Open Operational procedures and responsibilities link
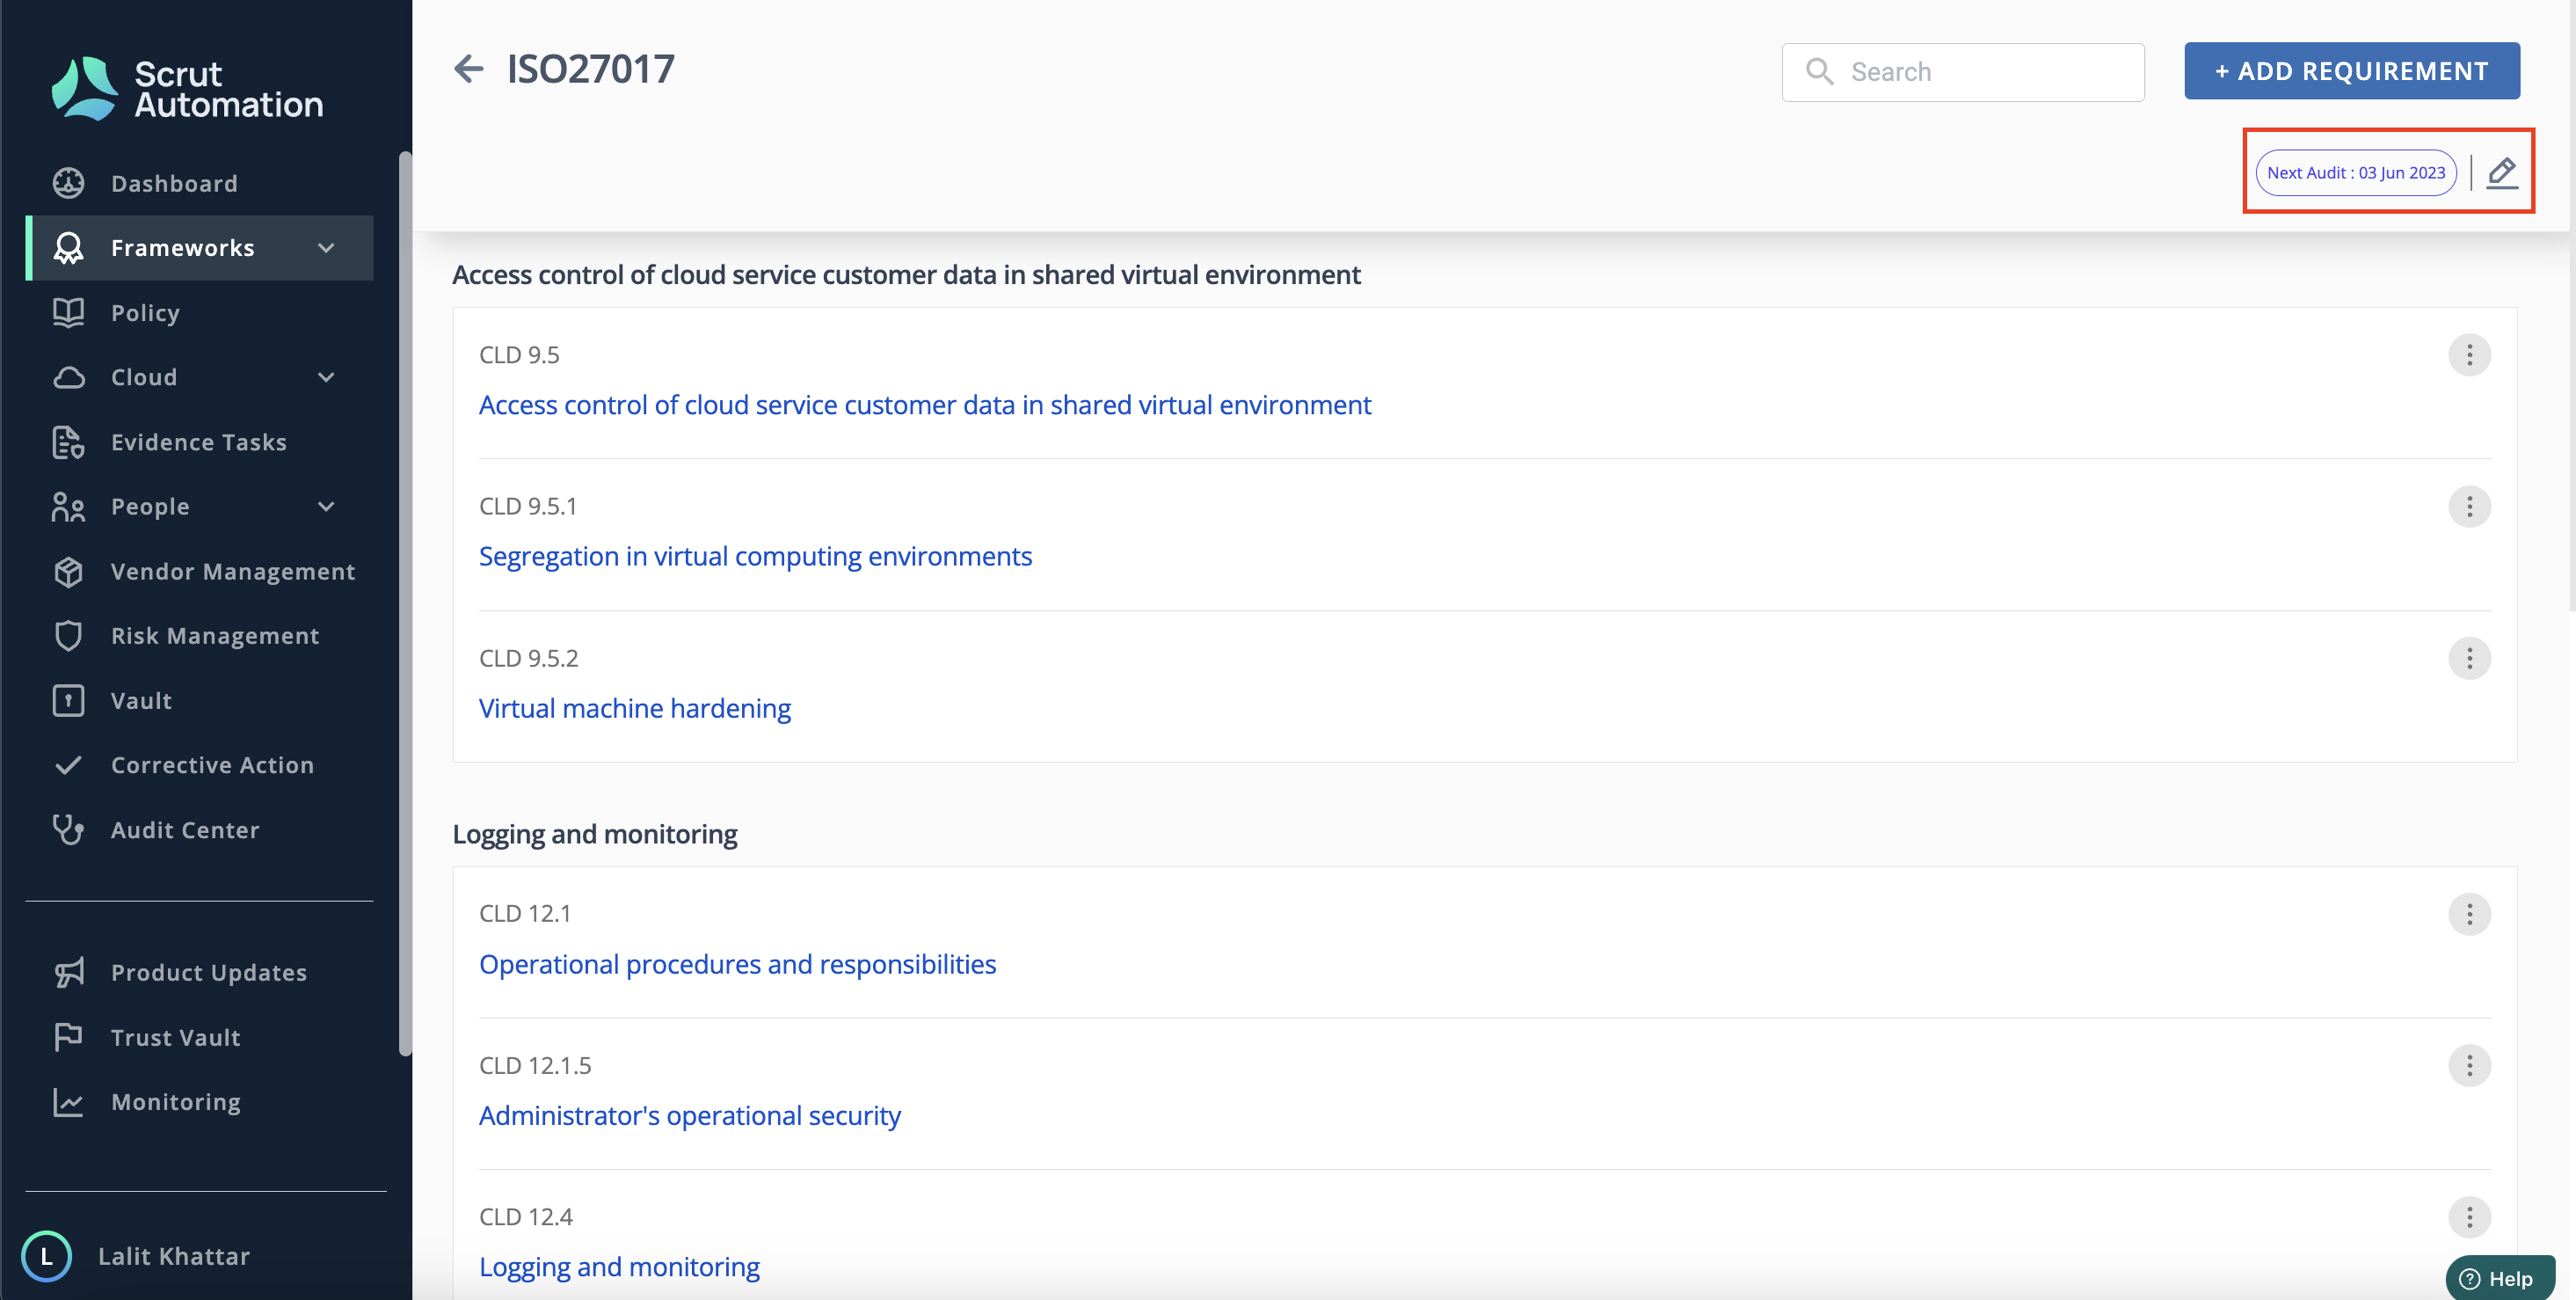The image size is (2576, 1300). coord(737,963)
